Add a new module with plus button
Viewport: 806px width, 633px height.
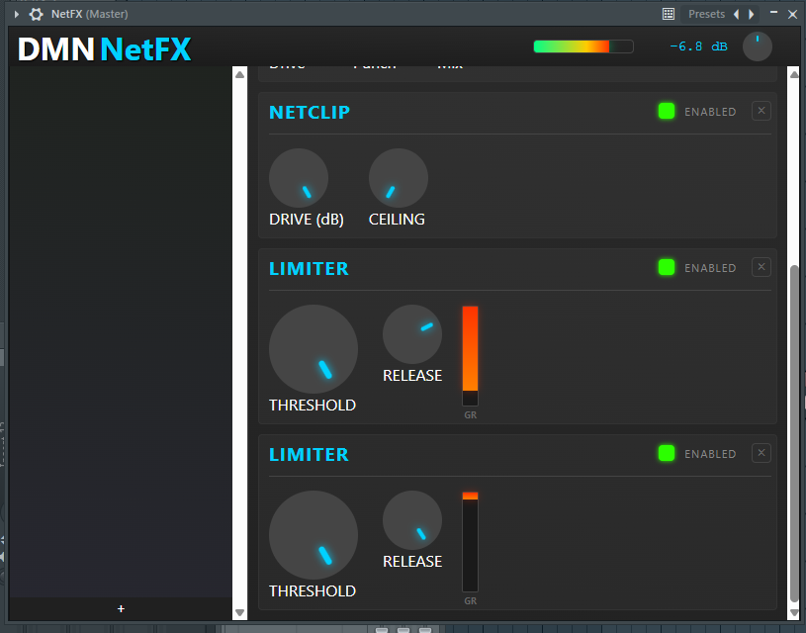[x=121, y=609]
